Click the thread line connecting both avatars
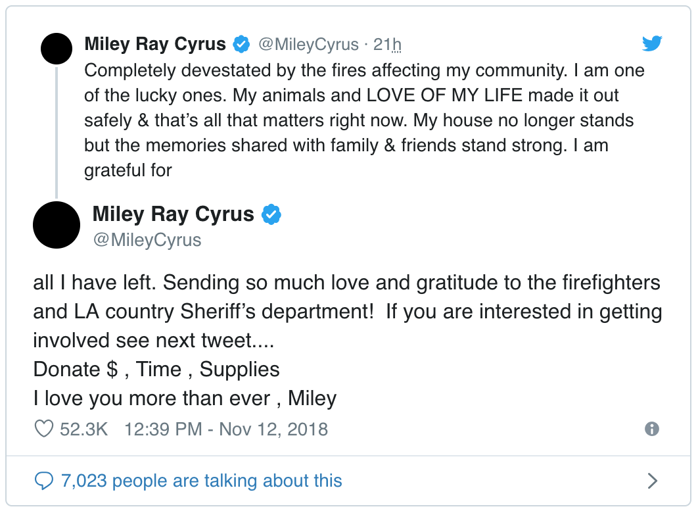The image size is (698, 513). [57, 133]
